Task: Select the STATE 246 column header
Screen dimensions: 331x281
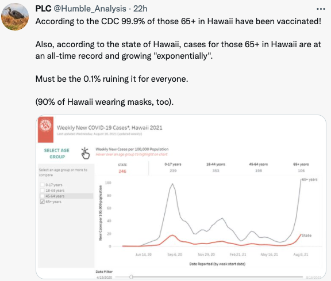Action: point(122,168)
